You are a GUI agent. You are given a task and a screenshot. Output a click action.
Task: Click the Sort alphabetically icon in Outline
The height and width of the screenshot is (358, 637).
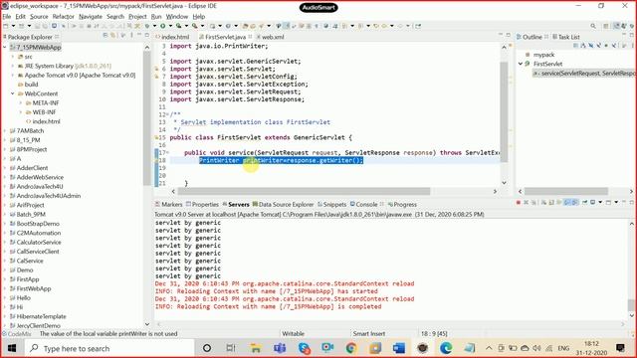583,46
